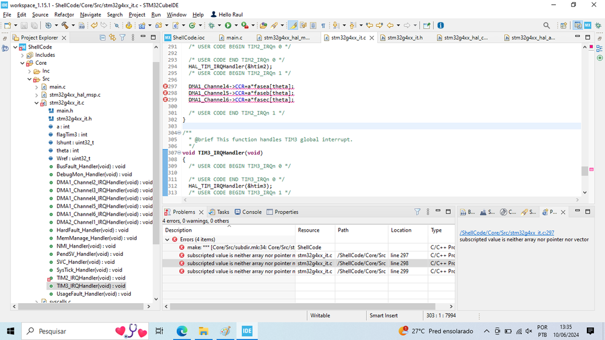The image size is (605, 340).
Task: Expand the Includes folder in tree
Action: (22, 55)
